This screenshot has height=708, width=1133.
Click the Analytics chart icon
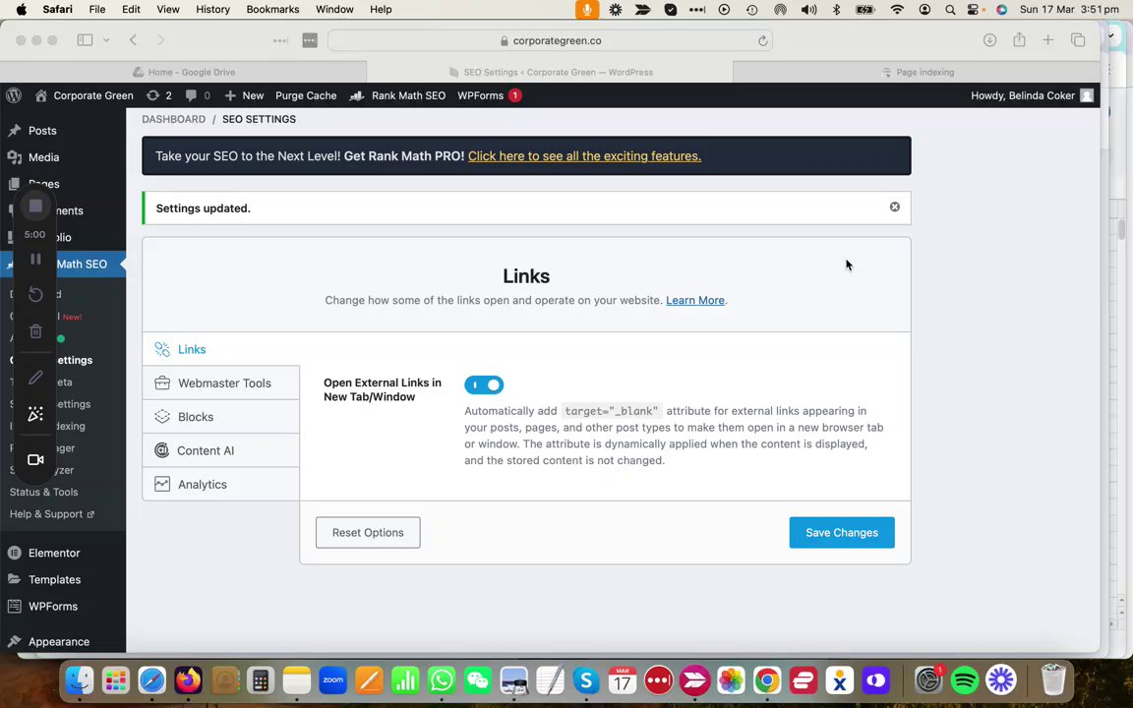[x=162, y=484]
